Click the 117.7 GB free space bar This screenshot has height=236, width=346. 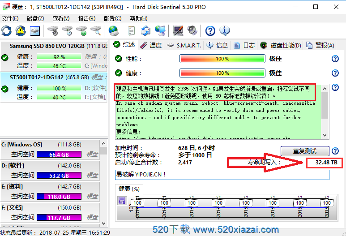pos(59,218)
